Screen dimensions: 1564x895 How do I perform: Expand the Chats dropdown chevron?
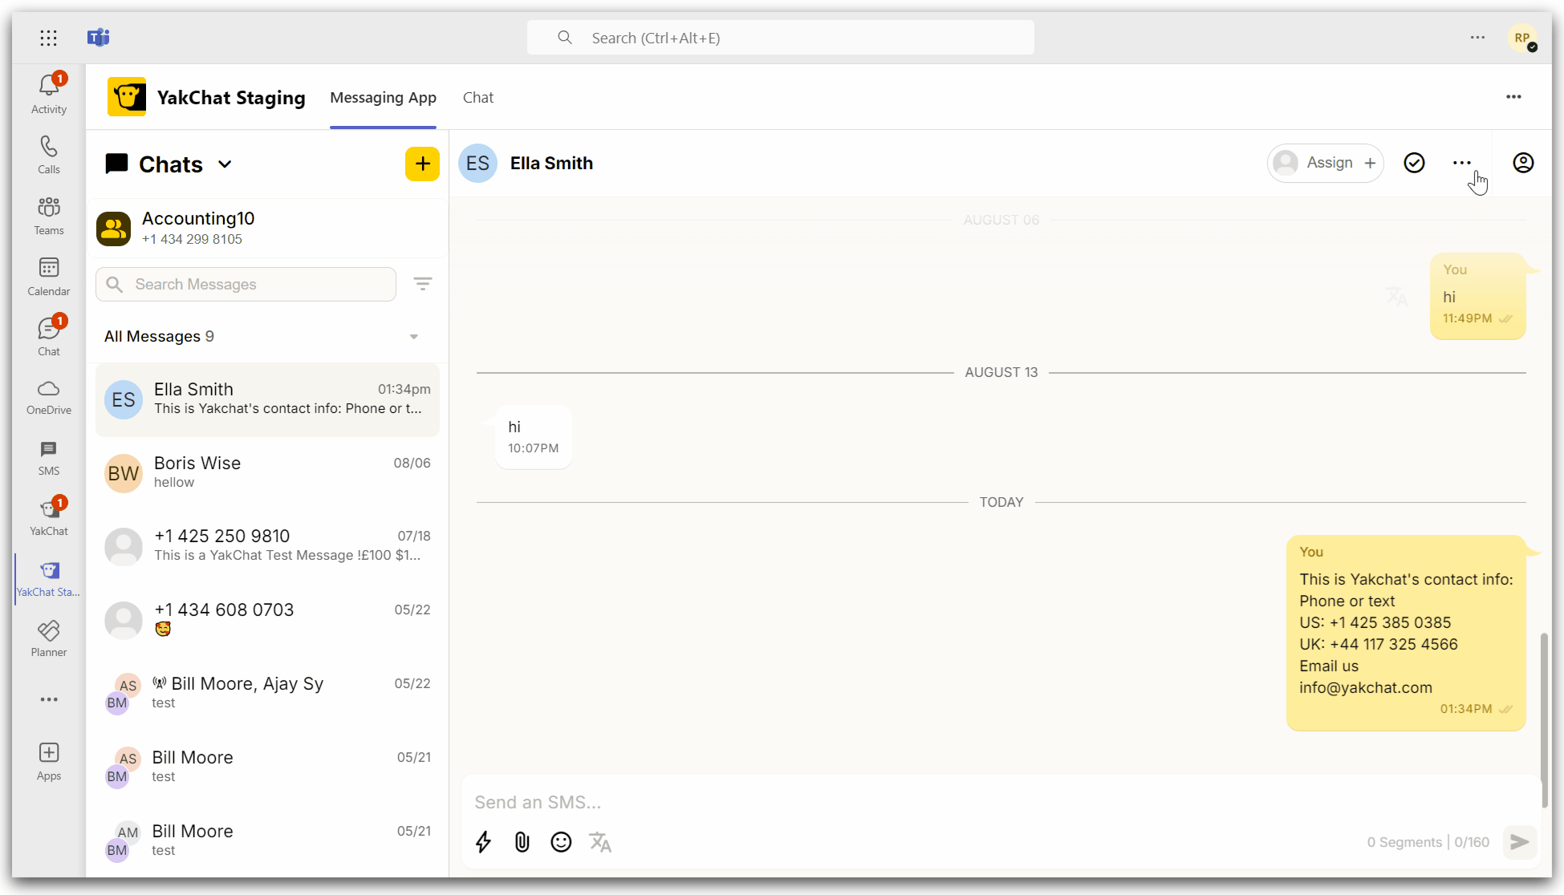225,164
